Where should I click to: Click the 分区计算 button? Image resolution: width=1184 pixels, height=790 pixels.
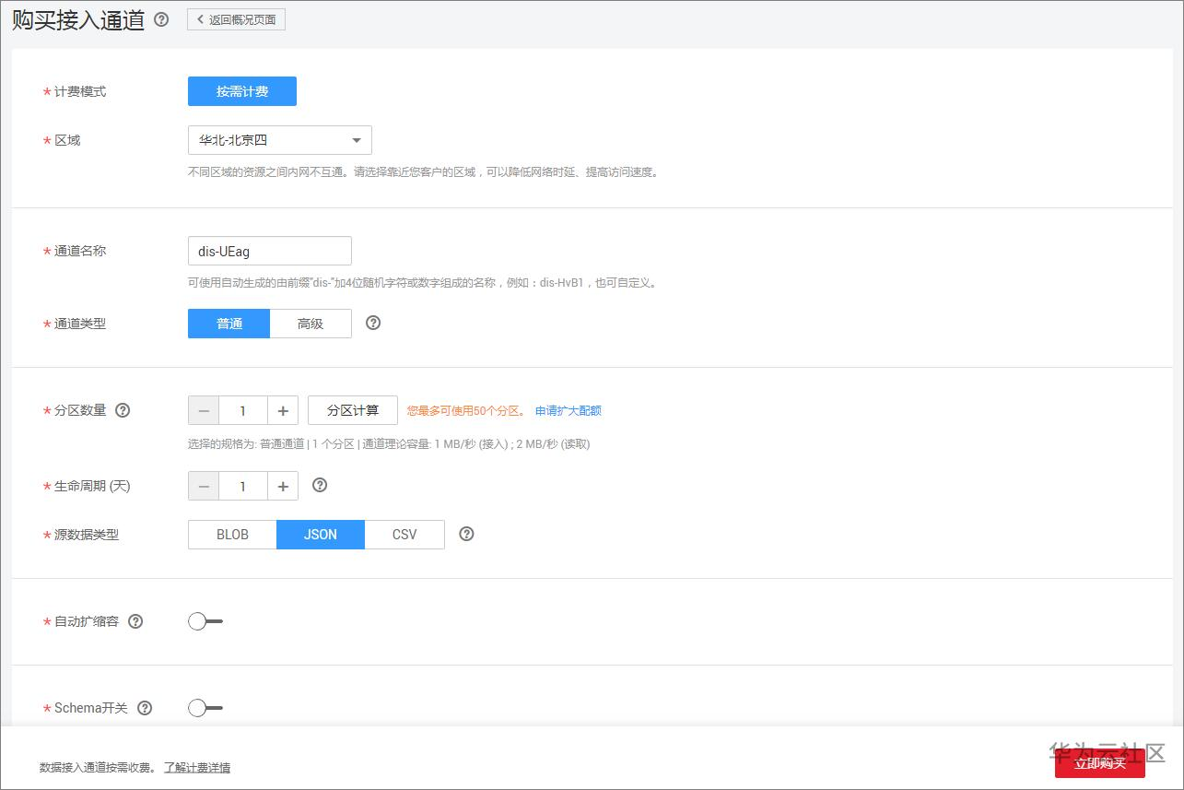click(353, 409)
